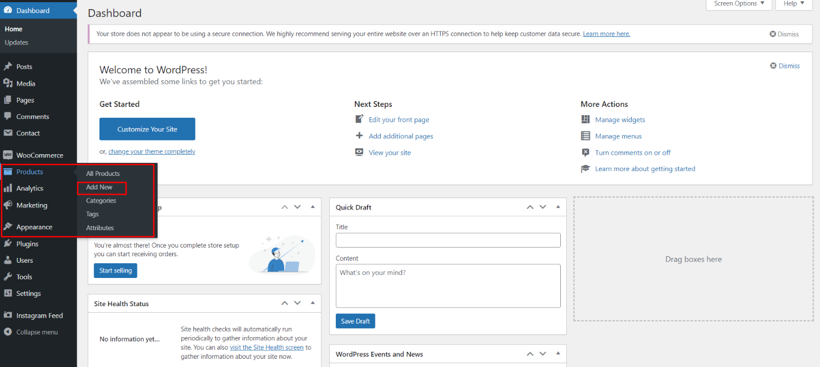The image size is (820, 367).
Task: Click the Posts pushpin icon in sidebar
Action: (x=8, y=67)
